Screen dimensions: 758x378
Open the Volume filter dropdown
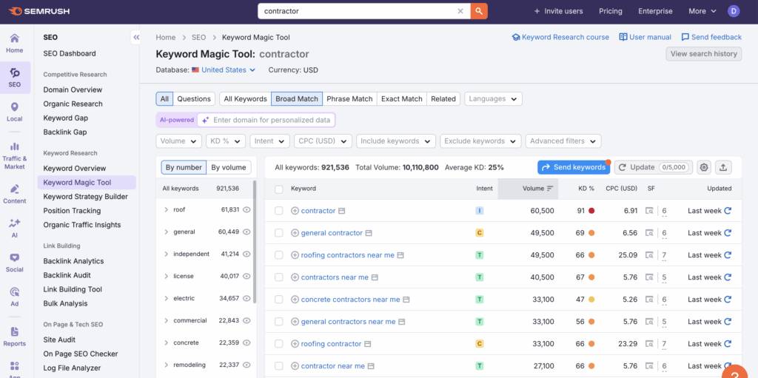[179, 141]
